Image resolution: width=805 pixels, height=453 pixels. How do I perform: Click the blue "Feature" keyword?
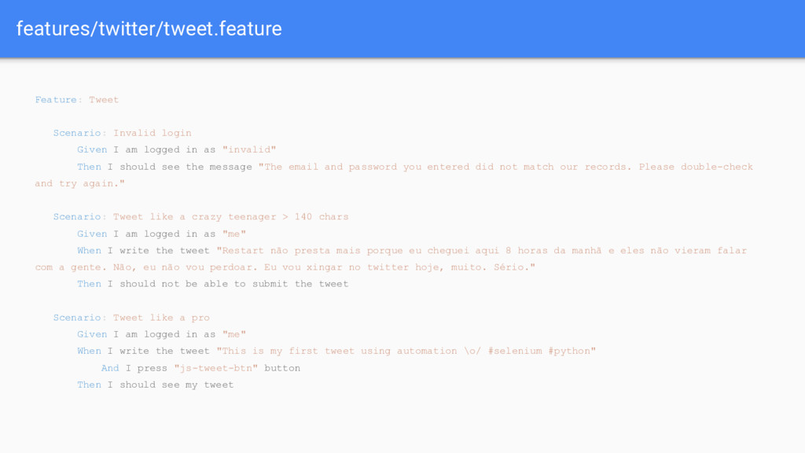[x=56, y=100]
